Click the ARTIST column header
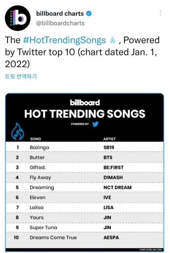The width and height of the screenshot is (170, 253). (110, 139)
